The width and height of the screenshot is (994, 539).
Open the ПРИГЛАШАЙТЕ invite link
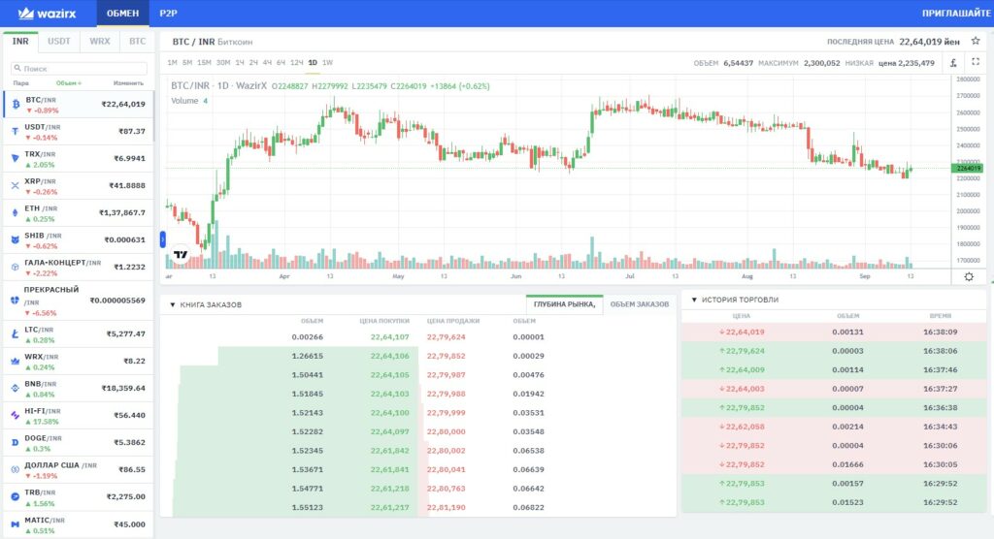pos(955,14)
